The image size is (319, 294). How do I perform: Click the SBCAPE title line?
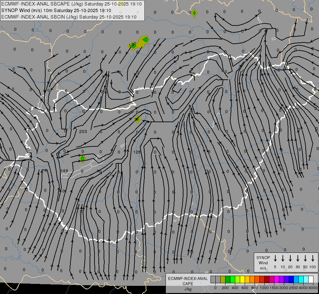pyautogui.click(x=71, y=4)
